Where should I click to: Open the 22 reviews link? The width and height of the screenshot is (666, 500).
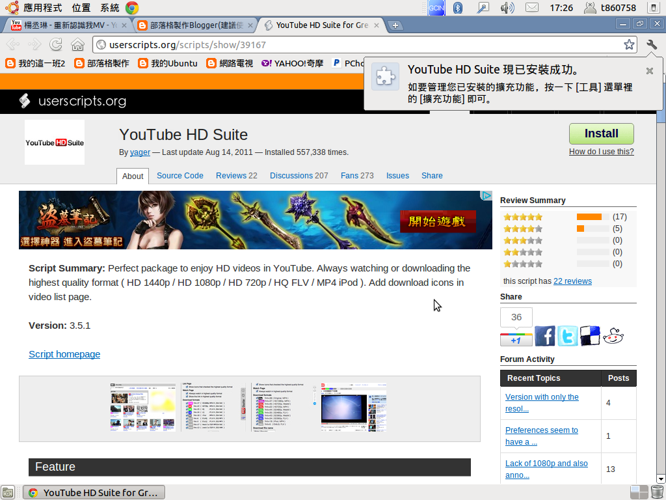(572, 281)
